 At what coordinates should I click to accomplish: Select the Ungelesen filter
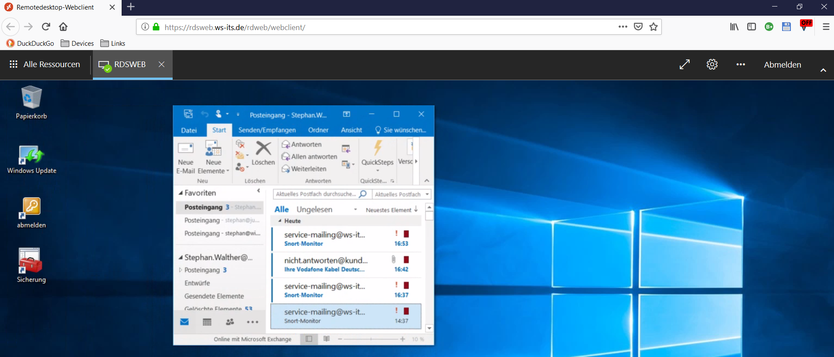[314, 209]
